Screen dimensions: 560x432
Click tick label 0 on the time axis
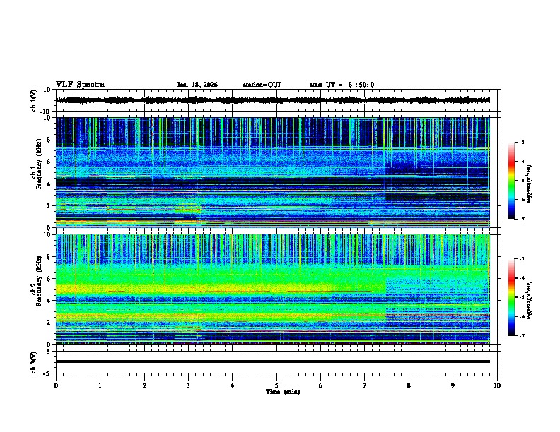click(x=56, y=385)
